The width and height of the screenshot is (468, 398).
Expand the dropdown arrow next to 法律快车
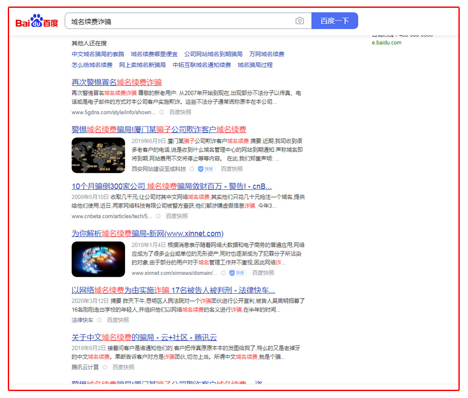[x=100, y=320]
